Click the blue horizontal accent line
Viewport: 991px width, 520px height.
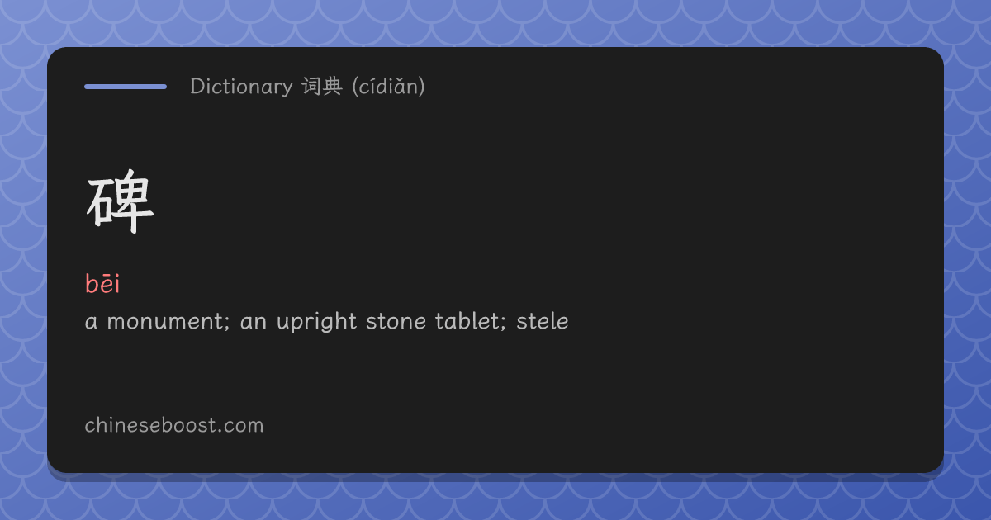126,86
